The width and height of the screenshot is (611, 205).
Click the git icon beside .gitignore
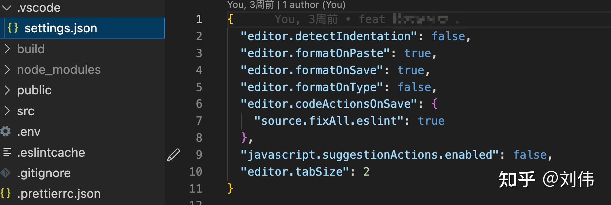[x=5, y=173]
